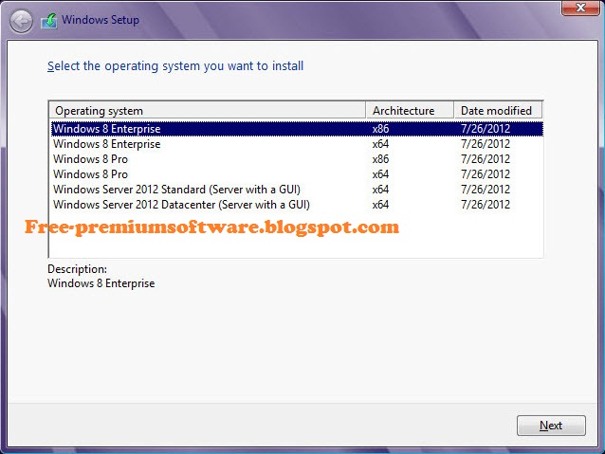Sort by Operating system column header
This screenshot has width=605, height=454.
pos(207,111)
